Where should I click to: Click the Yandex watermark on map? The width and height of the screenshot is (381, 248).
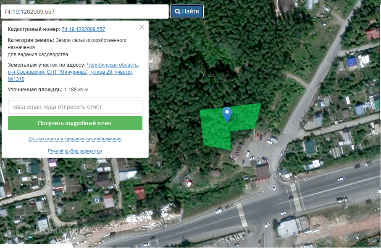(208, 75)
